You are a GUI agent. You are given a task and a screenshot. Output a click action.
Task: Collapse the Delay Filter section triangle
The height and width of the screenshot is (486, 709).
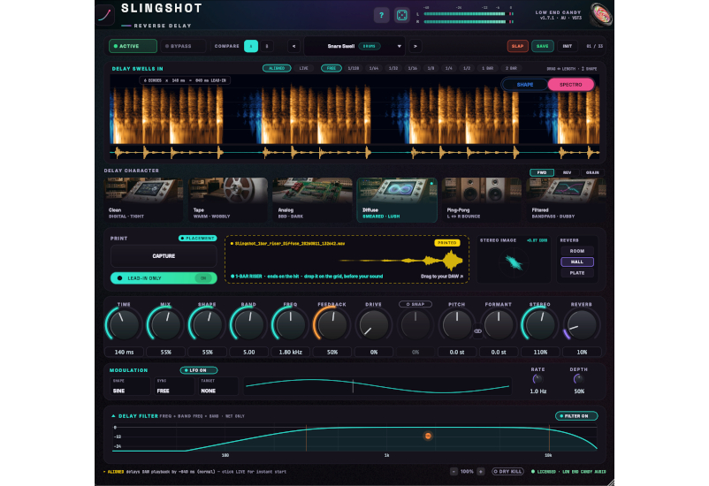113,416
